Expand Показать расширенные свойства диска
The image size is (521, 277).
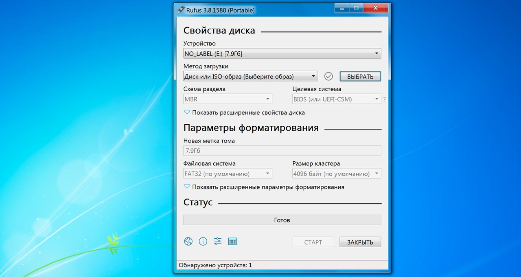pos(244,112)
